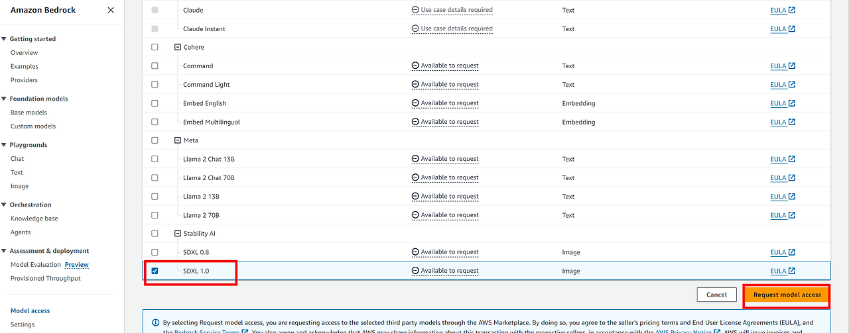Image resolution: width=849 pixels, height=333 pixels.
Task: Open Base models page
Action: pos(29,113)
